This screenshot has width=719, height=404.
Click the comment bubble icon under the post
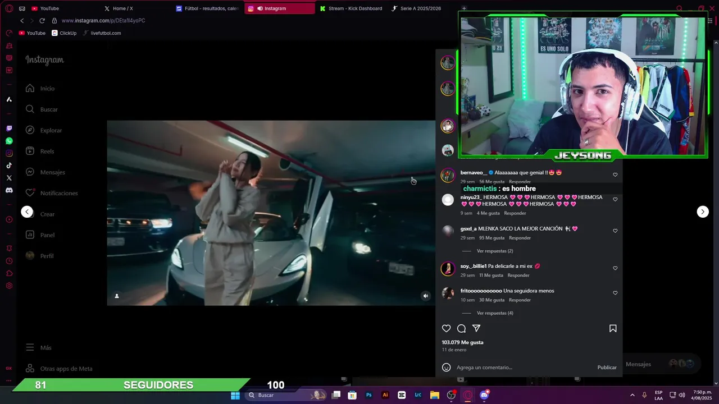click(x=461, y=328)
